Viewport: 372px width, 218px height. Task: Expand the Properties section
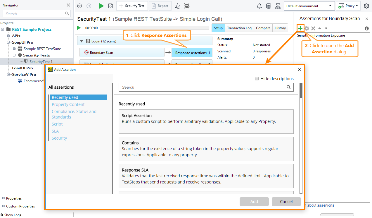tap(4, 198)
